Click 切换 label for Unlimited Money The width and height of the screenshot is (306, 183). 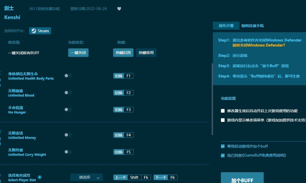[119, 135]
